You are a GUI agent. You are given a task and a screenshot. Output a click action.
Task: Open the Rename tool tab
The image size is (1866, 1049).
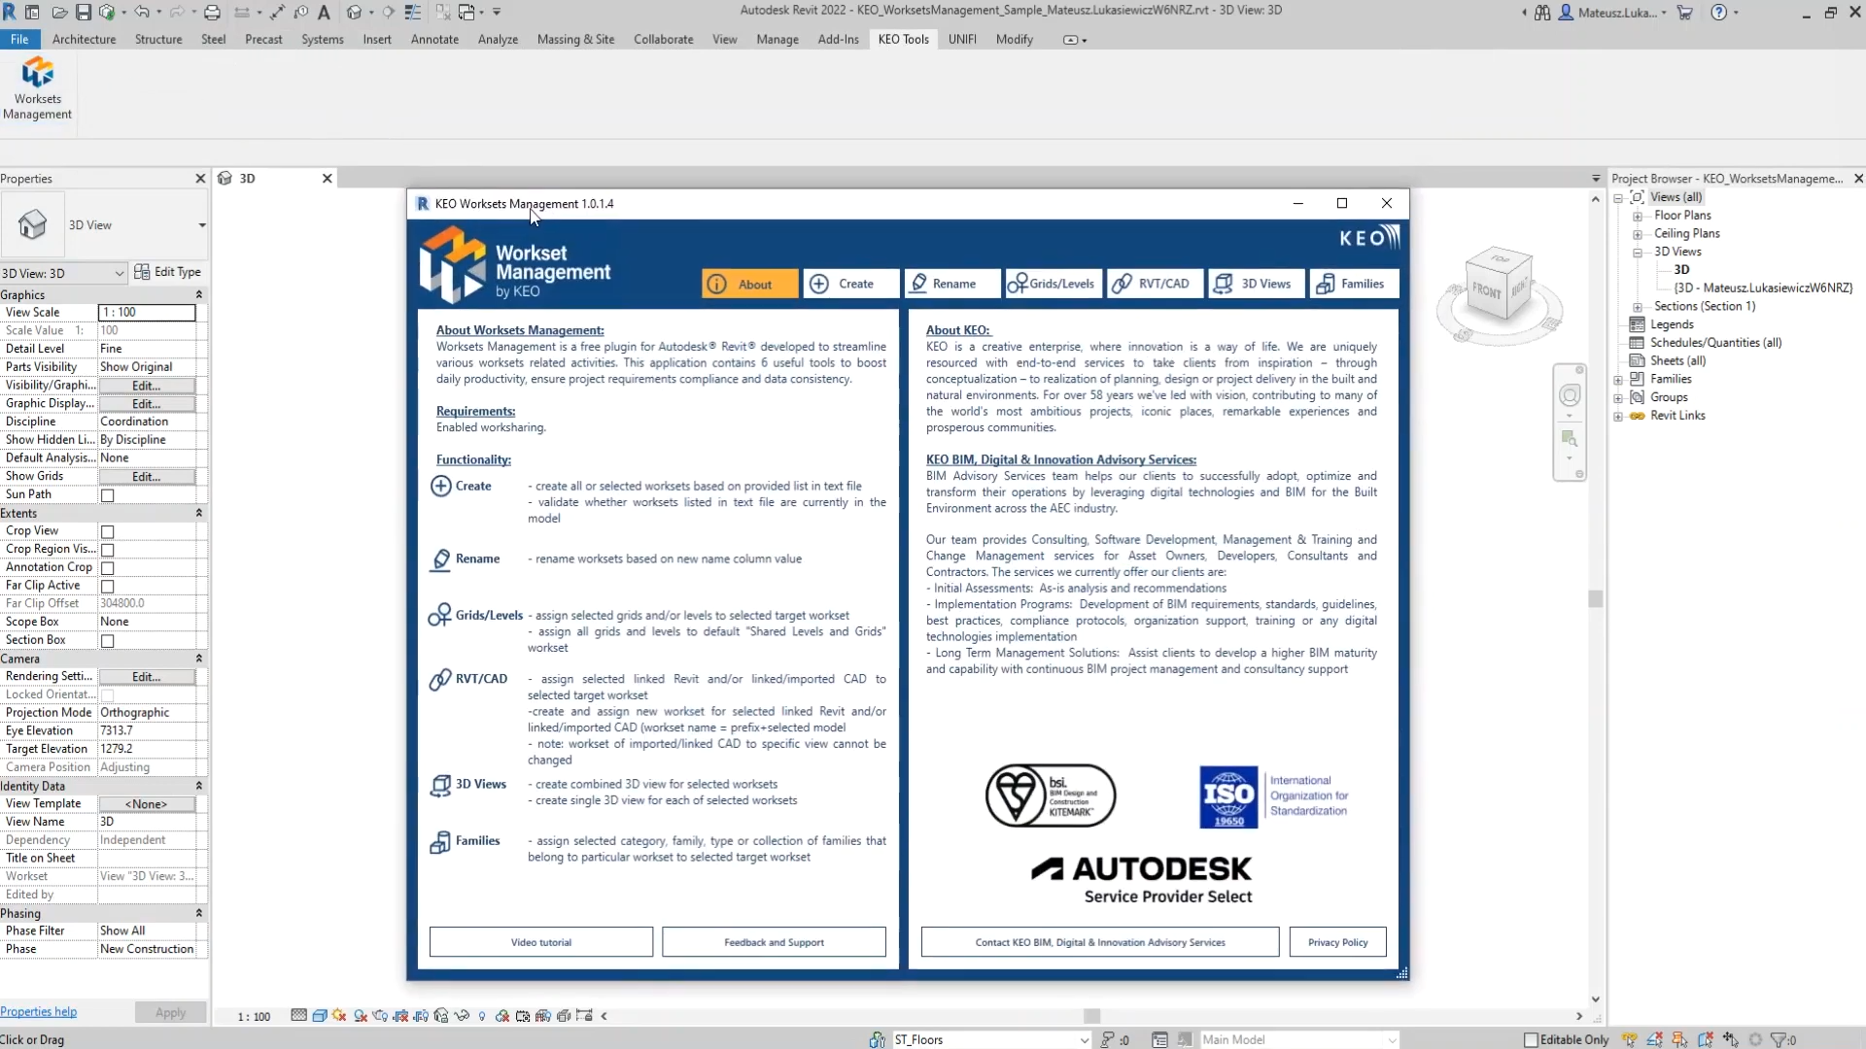952,284
